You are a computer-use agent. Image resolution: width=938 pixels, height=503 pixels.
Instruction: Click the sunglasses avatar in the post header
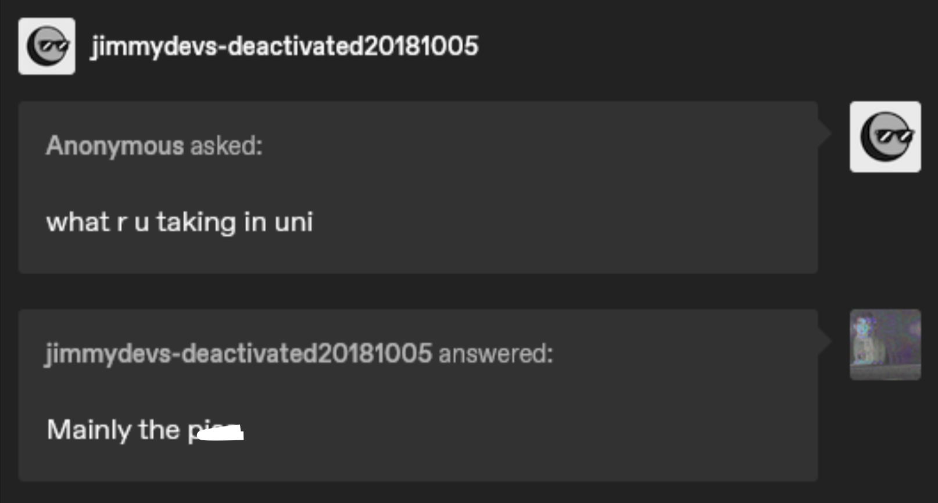click(46, 46)
